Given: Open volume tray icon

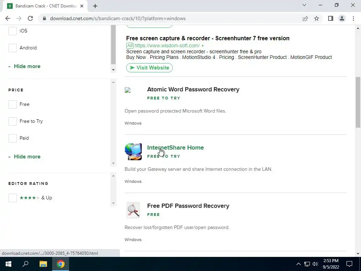Looking at the screenshot, I should 315,264.
